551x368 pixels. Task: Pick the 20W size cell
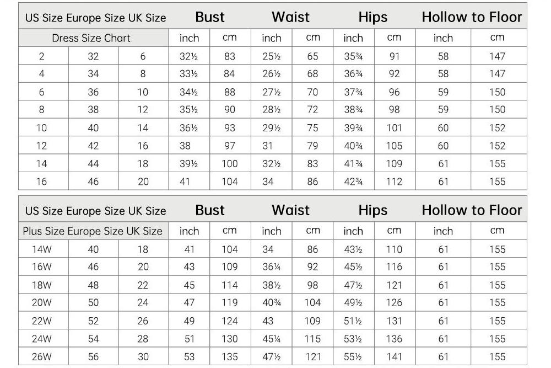41,303
